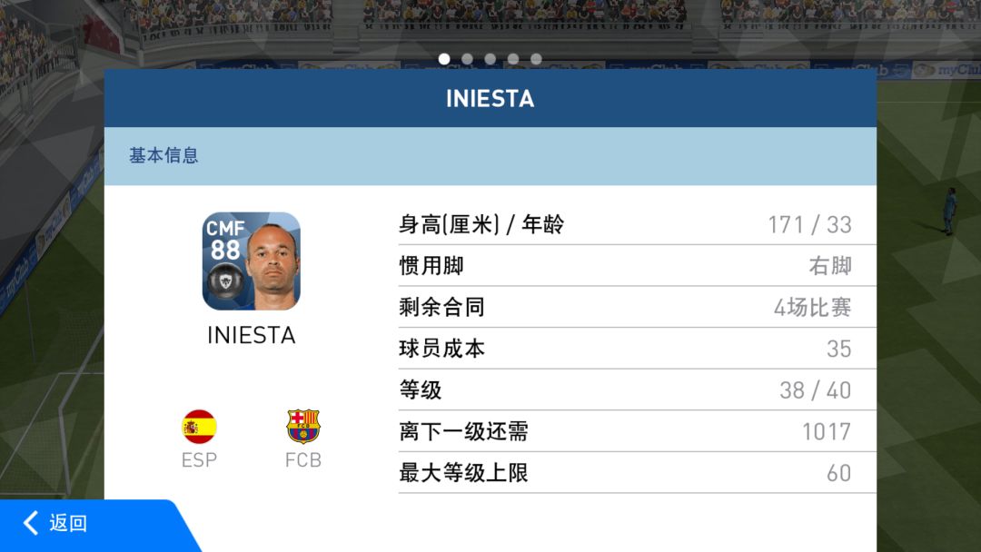This screenshot has width=981, height=552.
Task: Open the fifth page indicator dot
Action: click(536, 59)
